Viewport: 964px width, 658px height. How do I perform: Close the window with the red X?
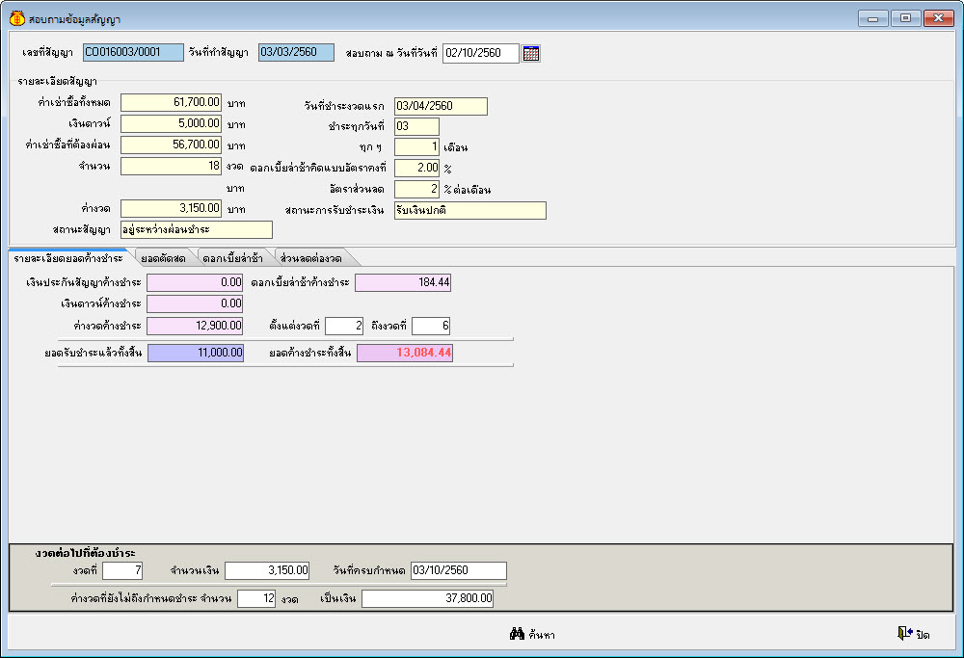[x=938, y=18]
